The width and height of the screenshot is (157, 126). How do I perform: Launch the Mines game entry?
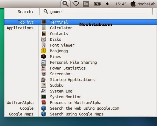pyautogui.click(x=55, y=57)
